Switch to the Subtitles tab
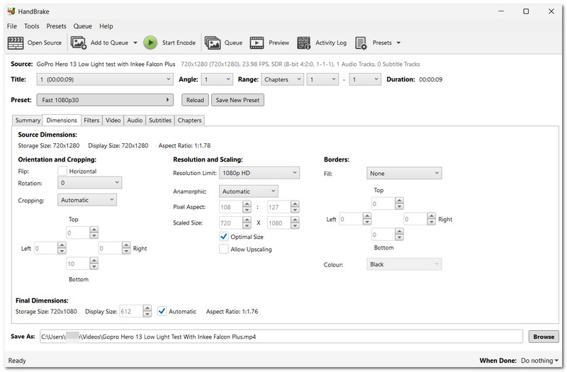This screenshot has height=372, width=567. pos(160,120)
